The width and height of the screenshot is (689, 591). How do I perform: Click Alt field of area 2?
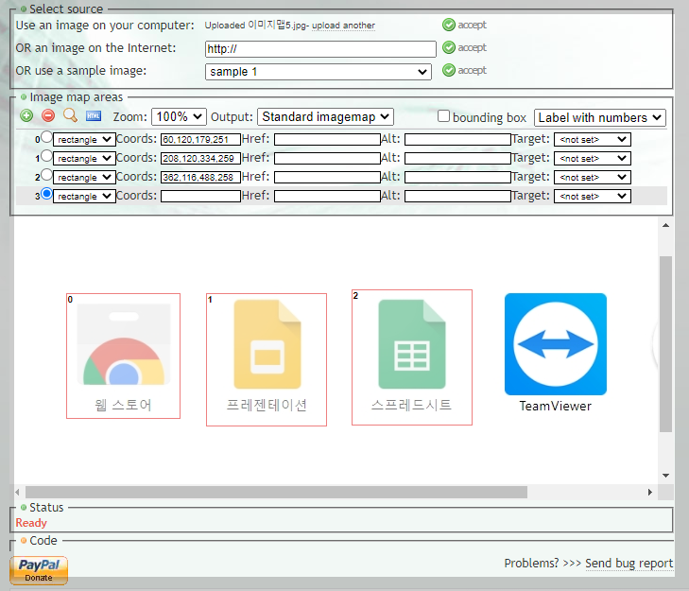(x=457, y=177)
